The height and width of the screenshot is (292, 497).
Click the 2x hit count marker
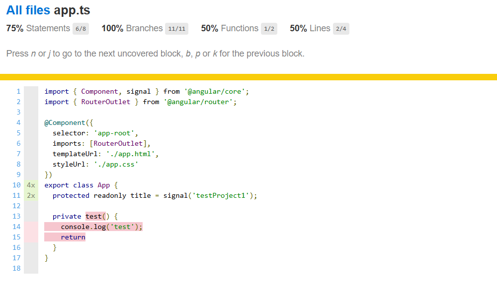point(31,195)
